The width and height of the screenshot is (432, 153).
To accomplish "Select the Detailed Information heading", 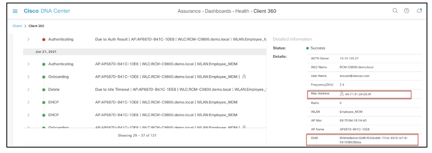I will pyautogui.click(x=292, y=39).
